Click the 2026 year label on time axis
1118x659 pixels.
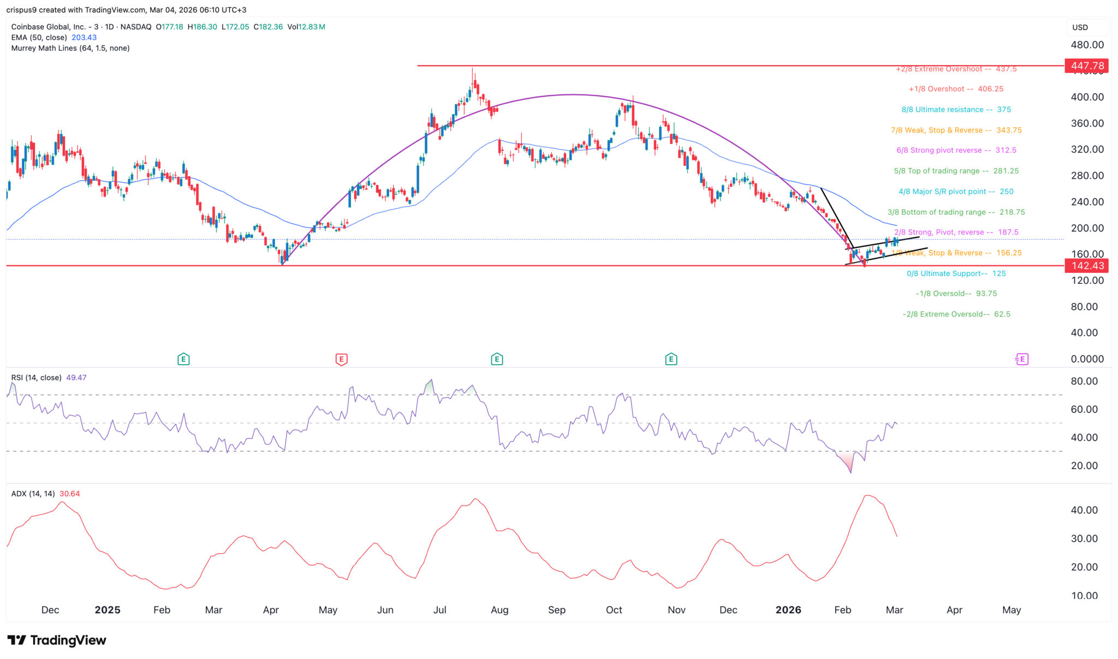tap(788, 610)
